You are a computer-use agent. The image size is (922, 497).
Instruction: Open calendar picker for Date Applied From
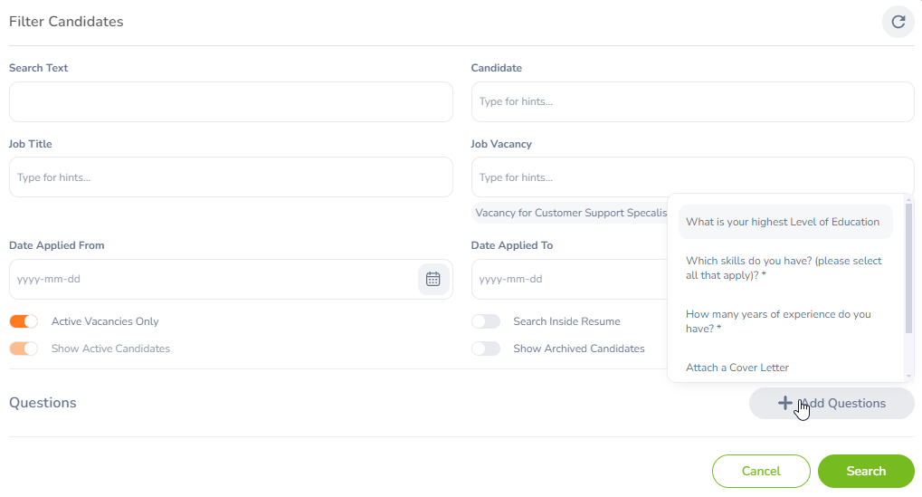(x=432, y=279)
